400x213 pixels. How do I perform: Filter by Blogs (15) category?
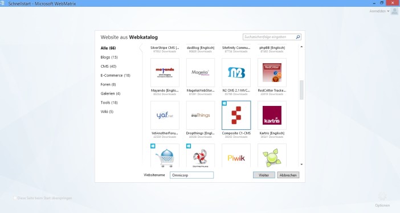coord(109,57)
